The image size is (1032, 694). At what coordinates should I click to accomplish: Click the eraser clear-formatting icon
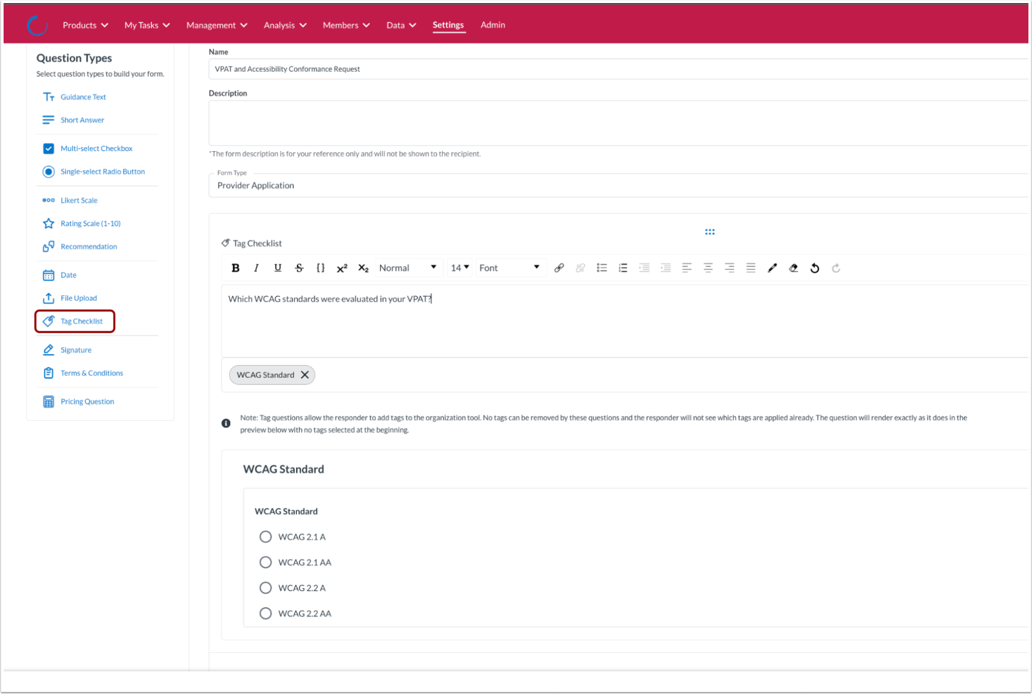coord(793,268)
